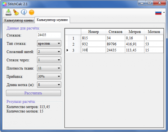Open the language dropdown arrow beside the flag
Screen dimensions: 168x132
click(164, 12)
